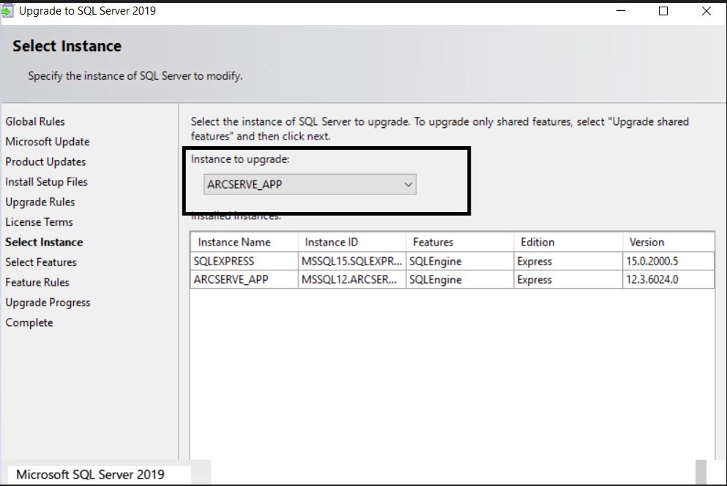Open the Instance to upgrade dropdown

tap(310, 184)
